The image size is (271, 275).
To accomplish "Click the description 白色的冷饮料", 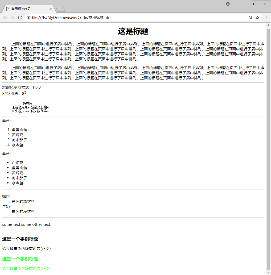I will (x=23, y=211).
